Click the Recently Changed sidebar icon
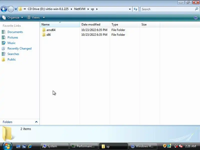200x150 pixels. point(3,48)
